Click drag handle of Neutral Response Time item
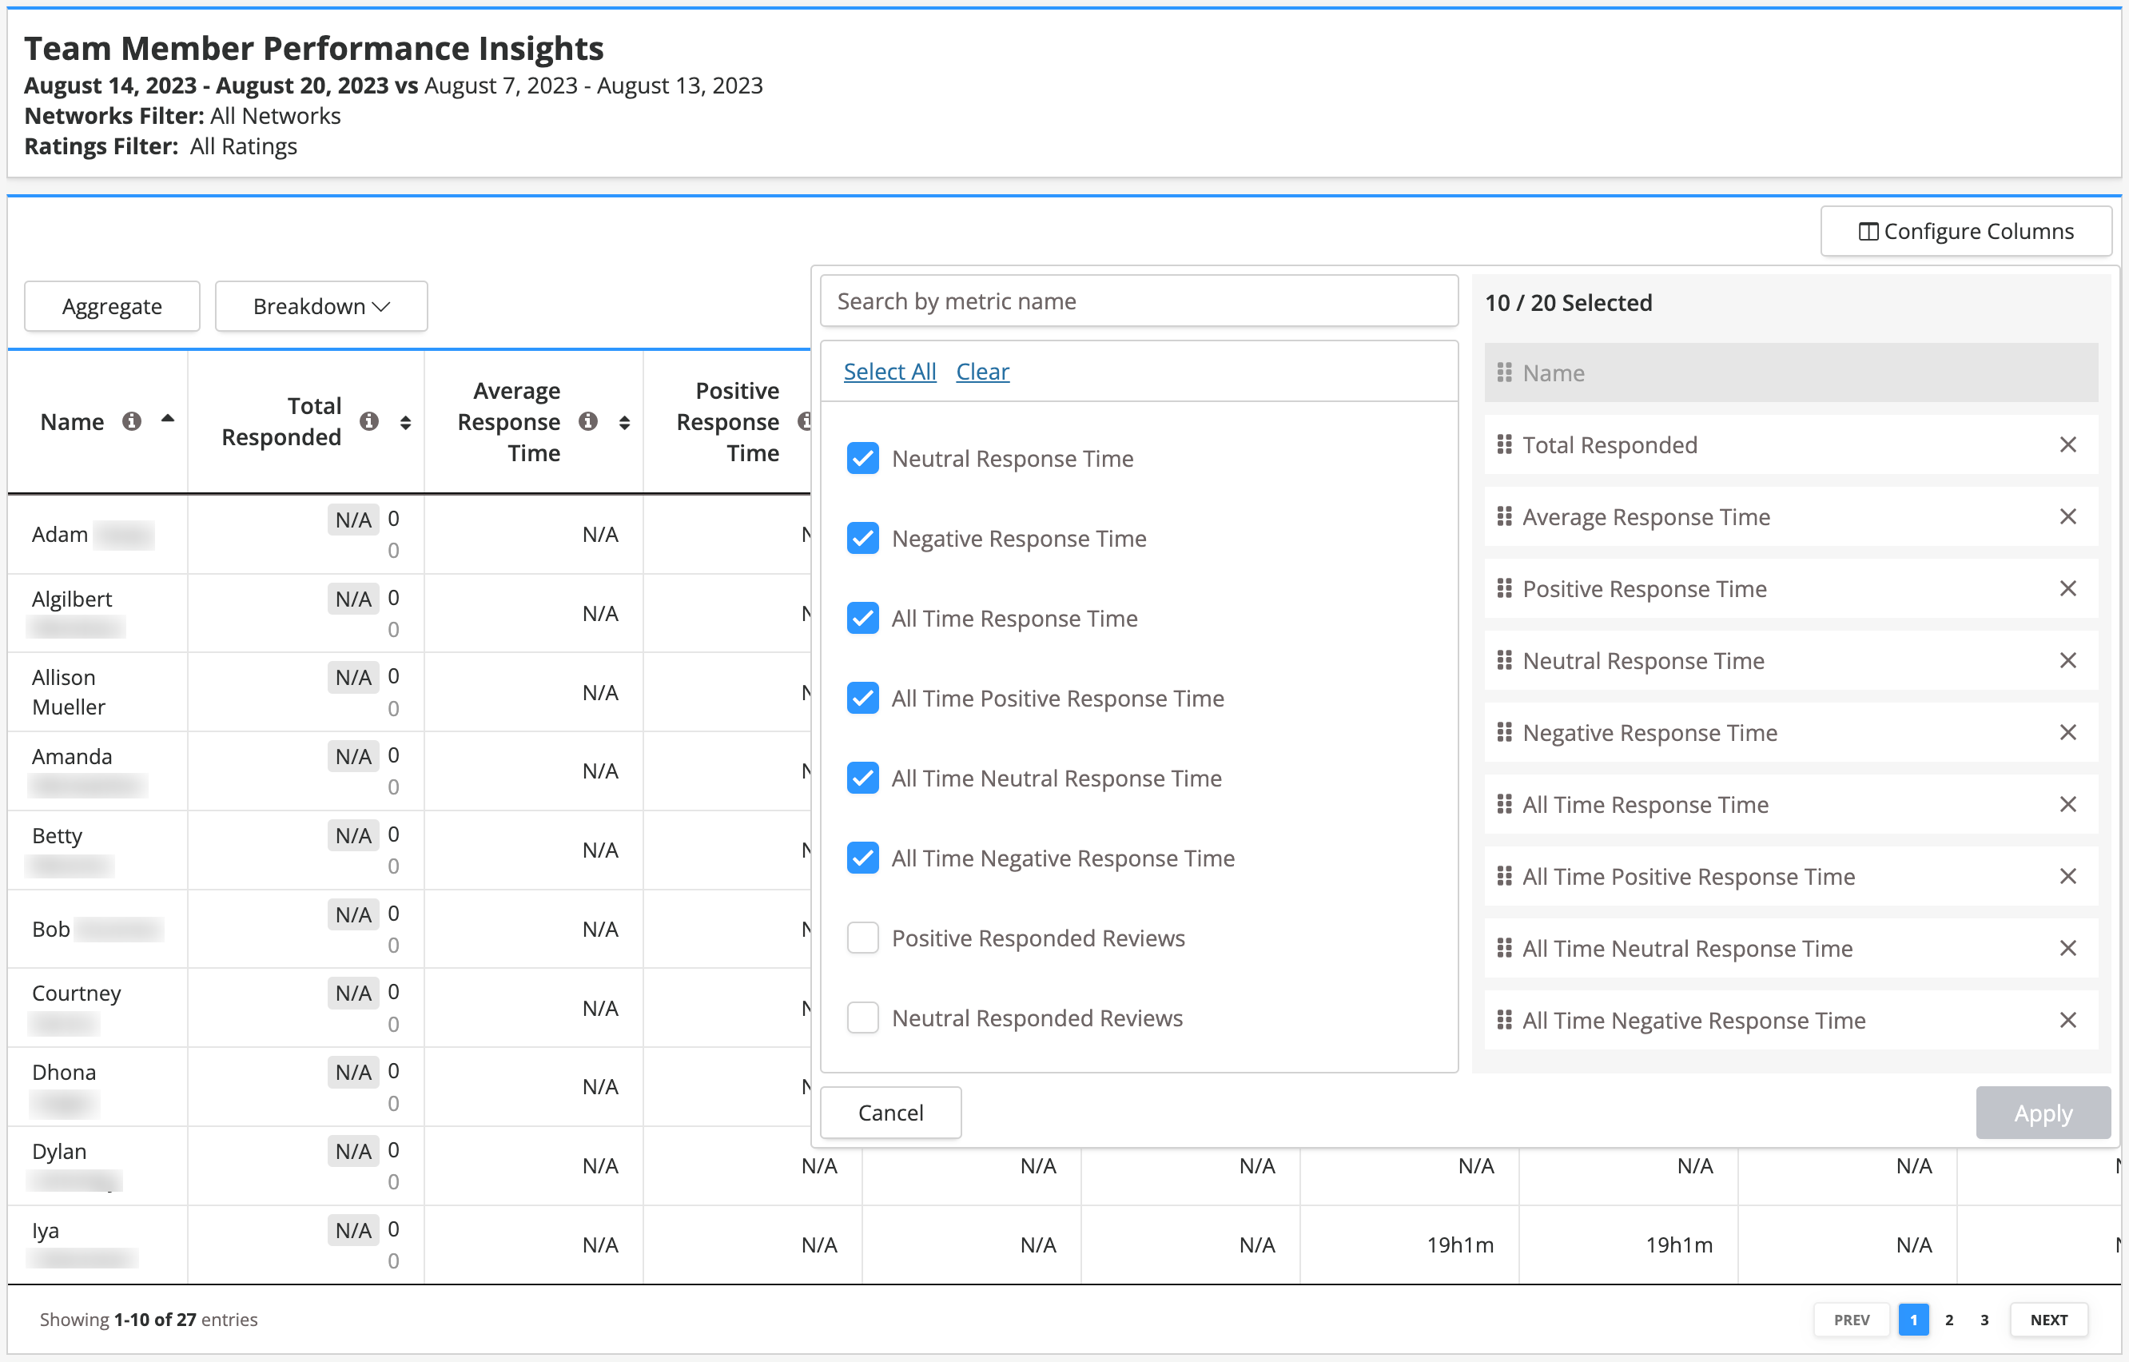Image resolution: width=2129 pixels, height=1362 pixels. click(x=1504, y=661)
